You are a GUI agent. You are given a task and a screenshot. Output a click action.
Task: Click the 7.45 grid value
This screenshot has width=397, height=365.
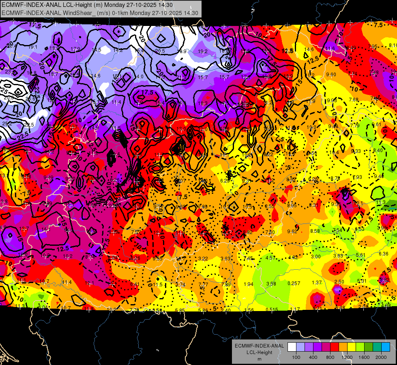click(x=248, y=258)
